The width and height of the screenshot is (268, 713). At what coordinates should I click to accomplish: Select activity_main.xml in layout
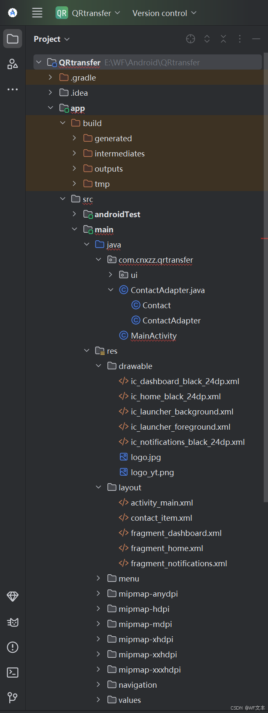point(162,503)
